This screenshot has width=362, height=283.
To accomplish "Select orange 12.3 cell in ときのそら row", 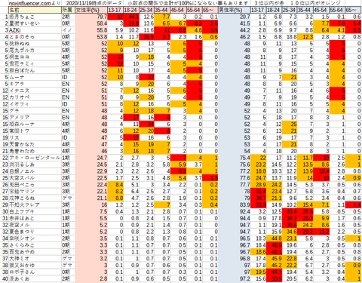I will pos(305,37).
